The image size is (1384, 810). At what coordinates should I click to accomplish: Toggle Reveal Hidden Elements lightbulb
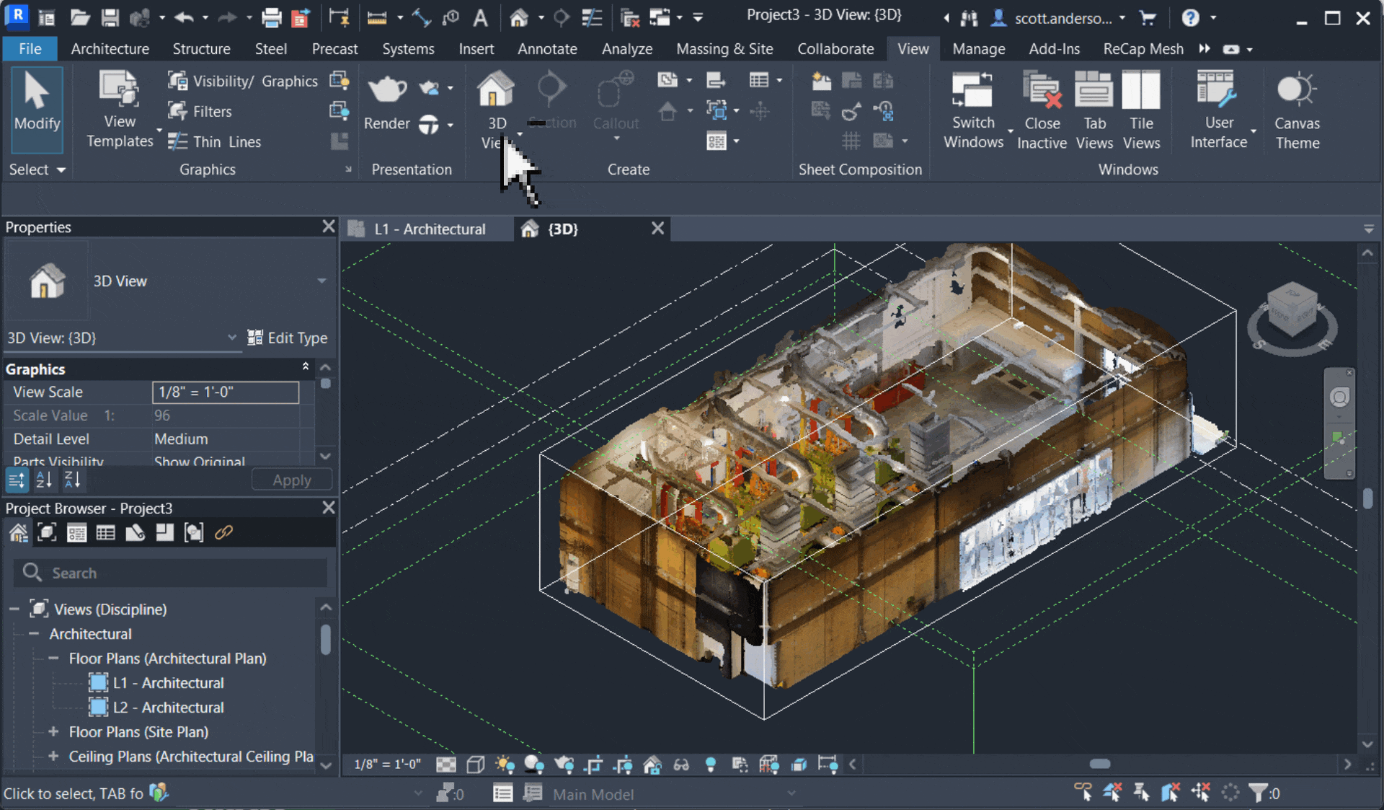point(711,765)
